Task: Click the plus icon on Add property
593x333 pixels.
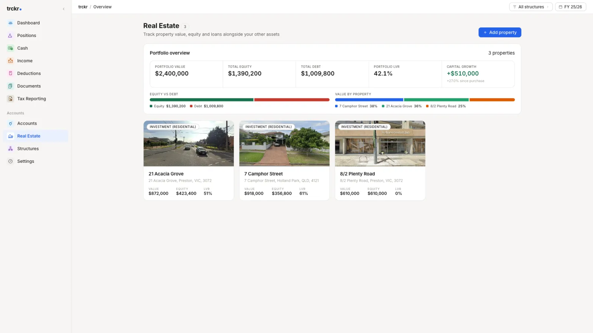Action: click(485, 33)
